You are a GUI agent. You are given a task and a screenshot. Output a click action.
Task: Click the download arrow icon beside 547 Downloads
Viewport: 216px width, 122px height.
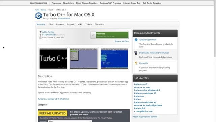(40, 35)
